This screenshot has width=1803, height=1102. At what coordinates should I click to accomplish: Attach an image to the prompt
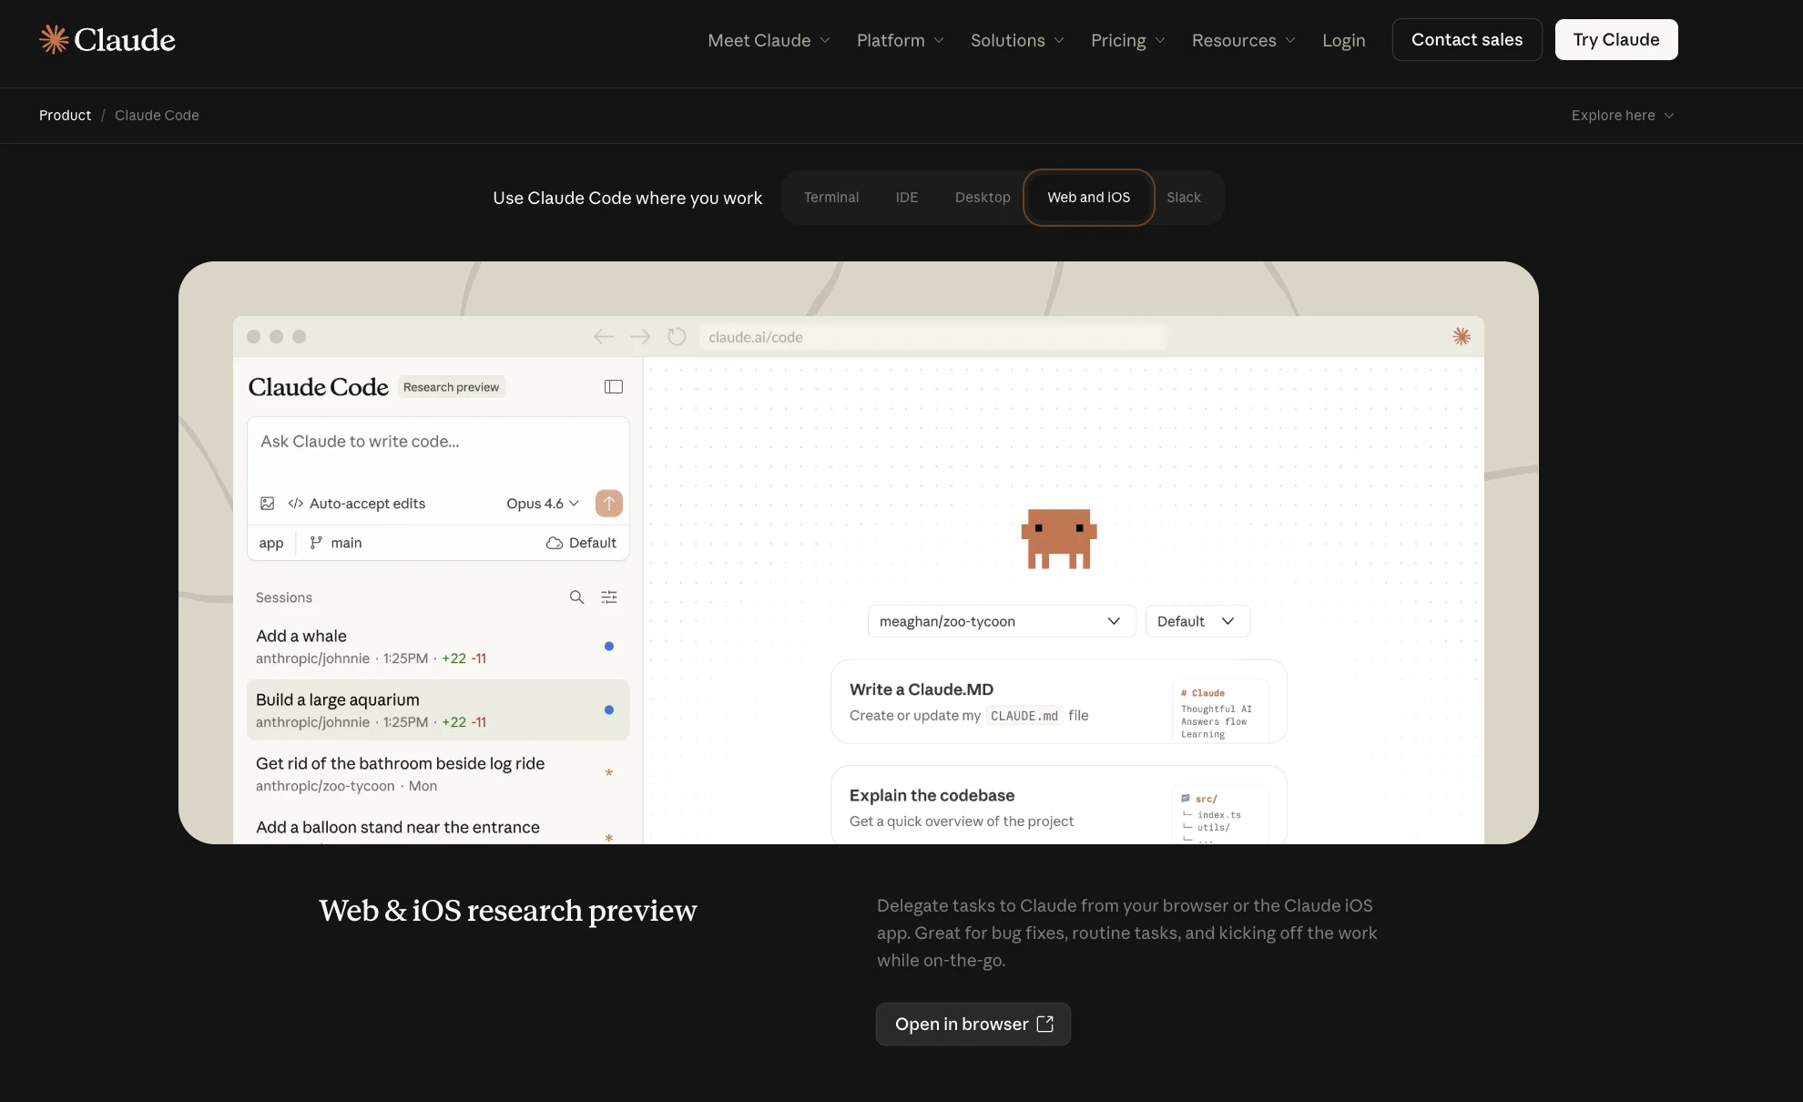pyautogui.click(x=268, y=504)
